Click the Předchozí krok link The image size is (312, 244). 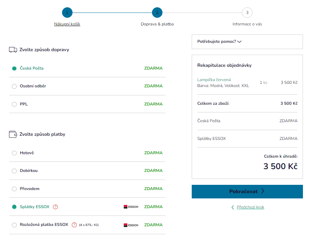(250, 207)
